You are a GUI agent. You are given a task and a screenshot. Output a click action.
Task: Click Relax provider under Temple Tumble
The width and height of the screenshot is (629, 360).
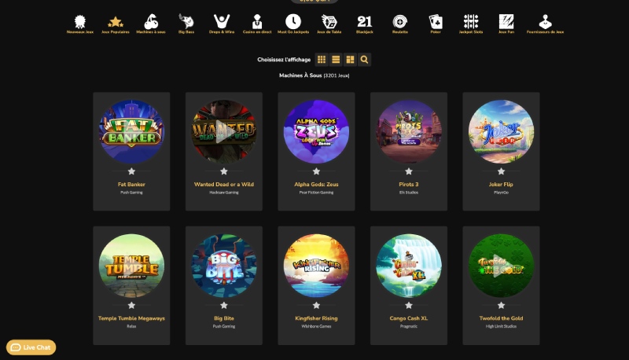click(x=131, y=326)
